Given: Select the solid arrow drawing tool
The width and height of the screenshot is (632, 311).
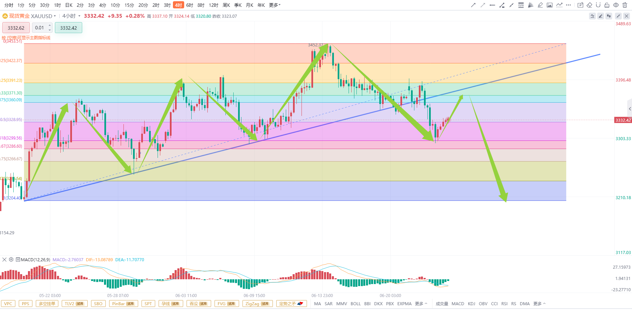Looking at the screenshot, I should click(473, 5).
